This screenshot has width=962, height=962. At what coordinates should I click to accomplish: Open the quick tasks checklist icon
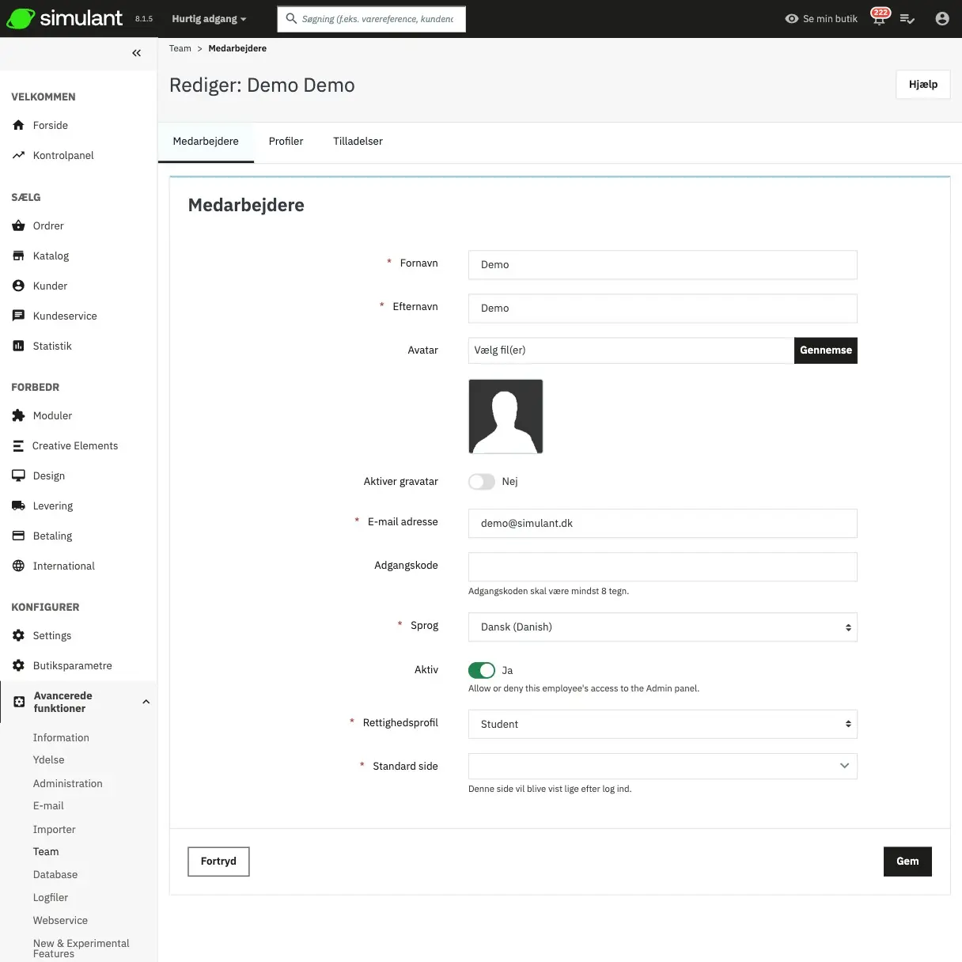907,18
